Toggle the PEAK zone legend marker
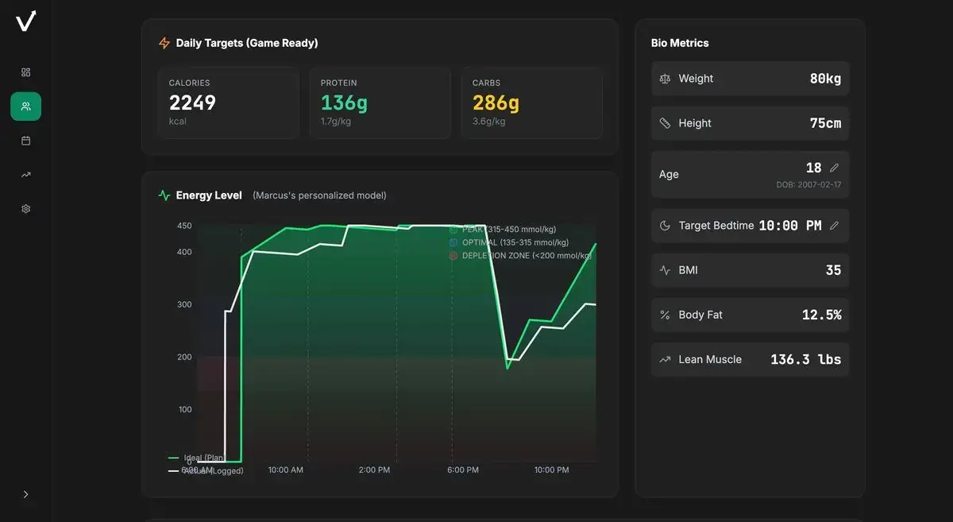Image resolution: width=953 pixels, height=522 pixels. pyautogui.click(x=453, y=229)
